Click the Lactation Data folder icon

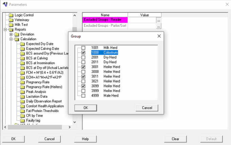coord(22,96)
